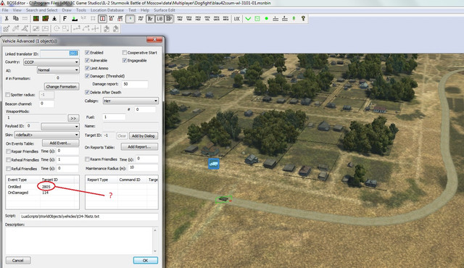
Task: Click the Copy icon in toolbar
Action: (x=16, y=19)
